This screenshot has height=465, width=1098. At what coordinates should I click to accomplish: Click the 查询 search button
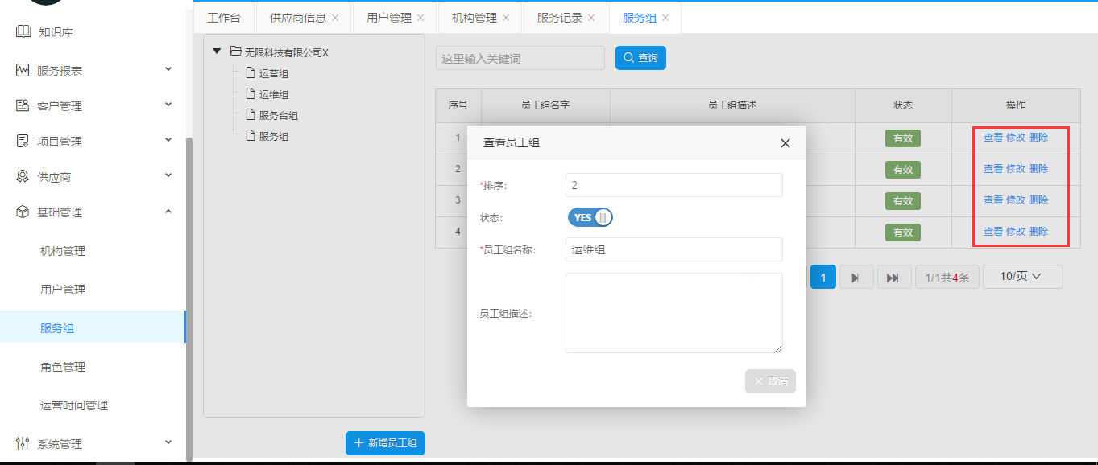640,58
